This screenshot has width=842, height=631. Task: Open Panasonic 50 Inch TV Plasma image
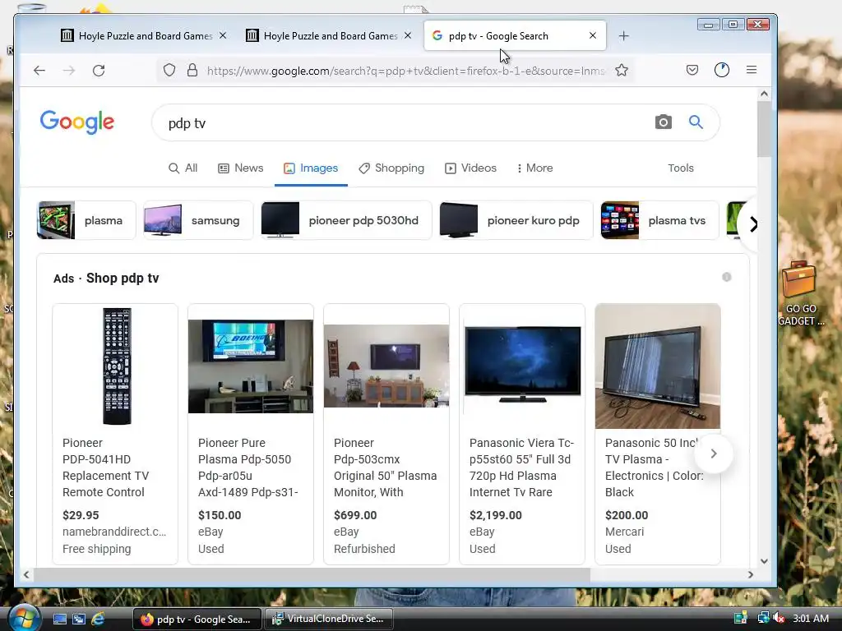click(658, 366)
